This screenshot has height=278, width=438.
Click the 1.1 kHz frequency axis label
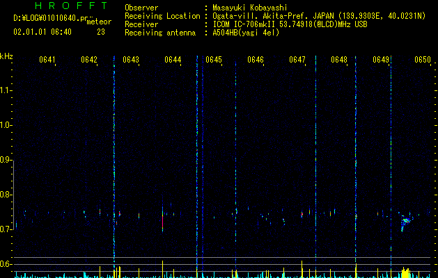point(6,90)
